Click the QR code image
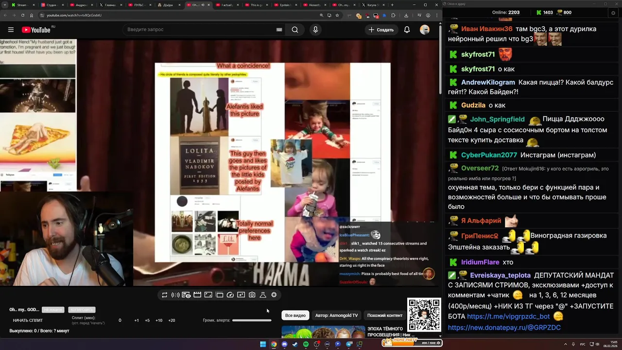 [424, 315]
